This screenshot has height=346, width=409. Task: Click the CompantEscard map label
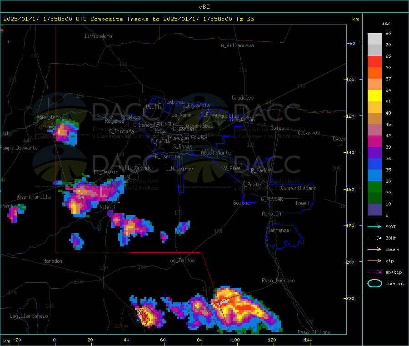[x=299, y=188]
